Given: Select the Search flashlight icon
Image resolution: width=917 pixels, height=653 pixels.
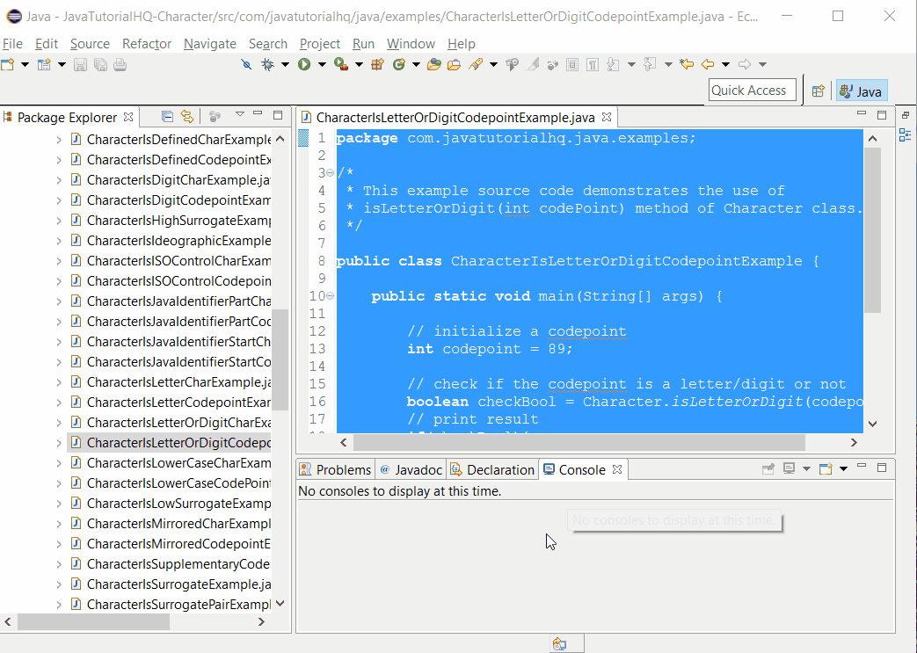Looking at the screenshot, I should (470, 64).
